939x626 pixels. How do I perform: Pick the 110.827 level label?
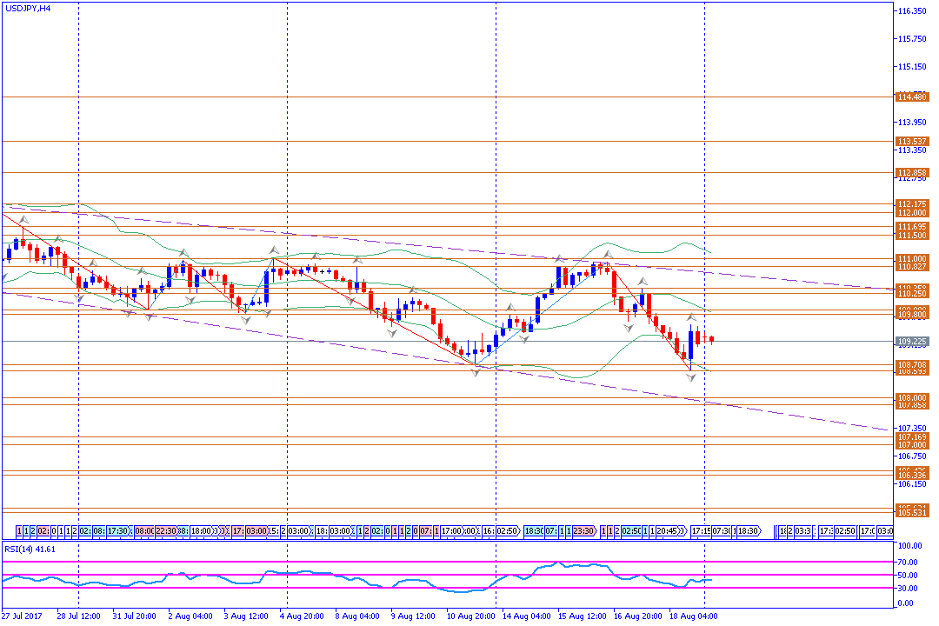tap(912, 267)
